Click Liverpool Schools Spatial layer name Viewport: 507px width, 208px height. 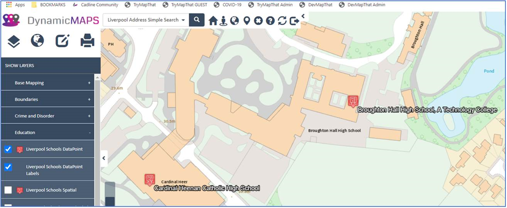[51, 190]
